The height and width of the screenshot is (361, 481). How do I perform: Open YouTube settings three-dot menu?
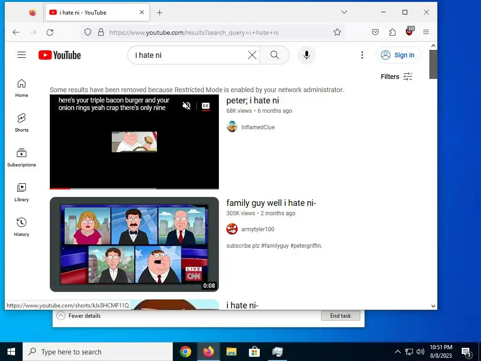(362, 55)
